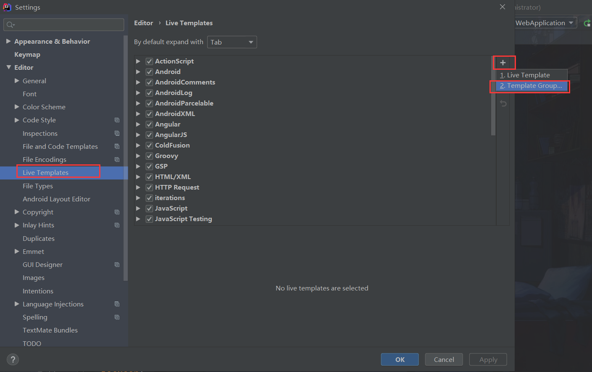Choose Template Group... from the add menu
Screen dimensions: 592x372
pos(531,86)
